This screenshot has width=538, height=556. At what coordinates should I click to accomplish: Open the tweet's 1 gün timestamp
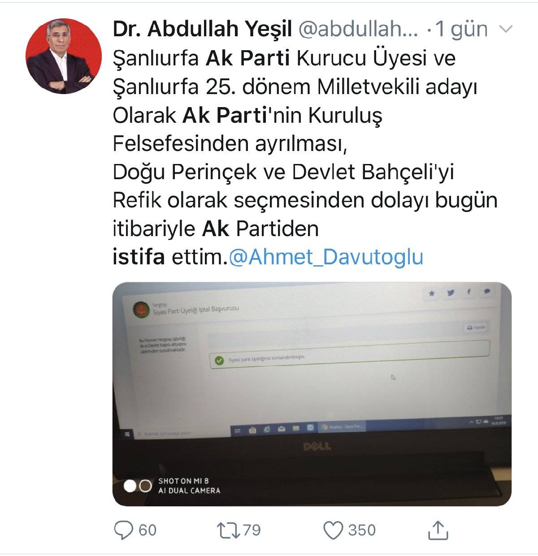click(x=461, y=30)
